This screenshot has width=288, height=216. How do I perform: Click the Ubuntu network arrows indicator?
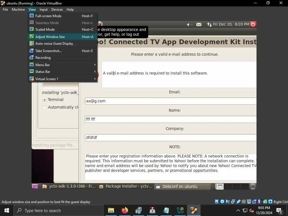[x=209, y=24]
